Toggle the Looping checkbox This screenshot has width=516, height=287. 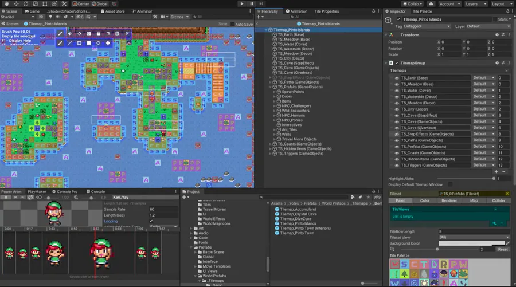(x=151, y=221)
